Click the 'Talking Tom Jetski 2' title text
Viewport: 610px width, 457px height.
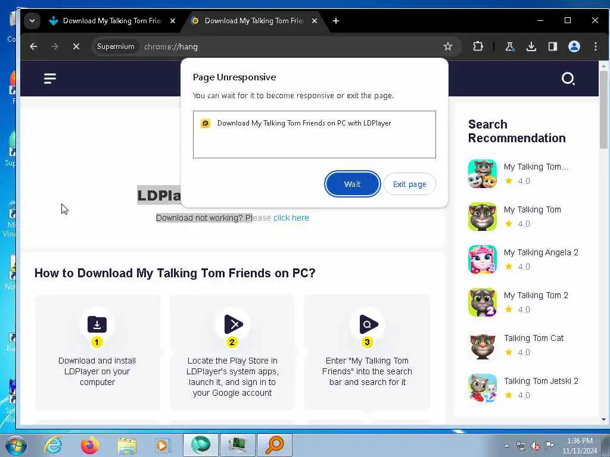(541, 381)
